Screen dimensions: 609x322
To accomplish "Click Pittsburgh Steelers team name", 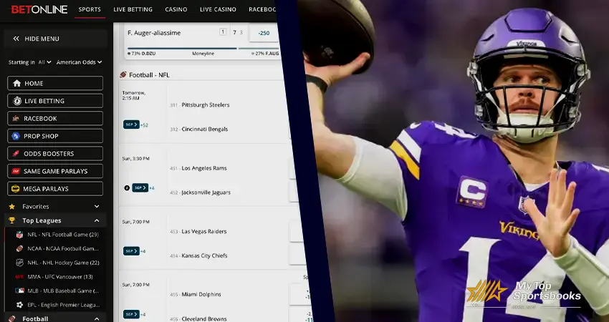I will [206, 104].
